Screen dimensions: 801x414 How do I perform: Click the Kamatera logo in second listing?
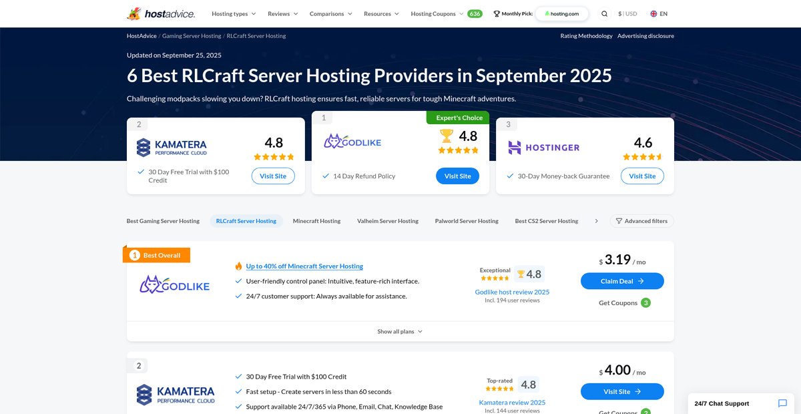click(176, 395)
